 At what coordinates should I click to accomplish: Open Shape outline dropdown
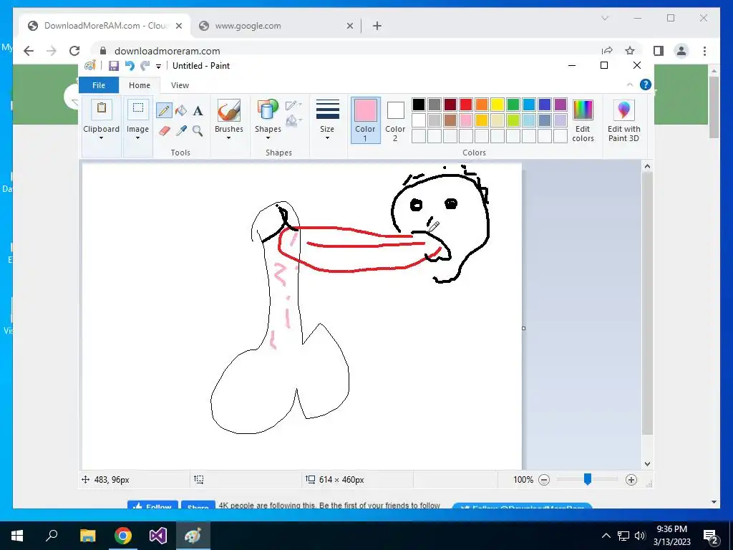(293, 105)
